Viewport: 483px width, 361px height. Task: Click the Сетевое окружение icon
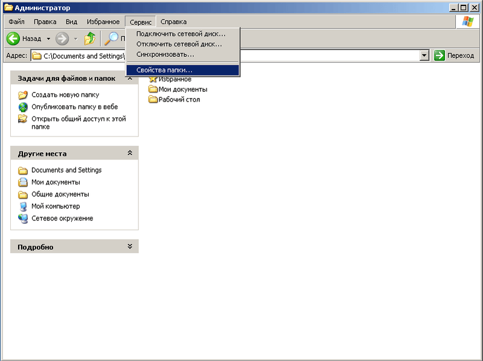pyautogui.click(x=23, y=219)
